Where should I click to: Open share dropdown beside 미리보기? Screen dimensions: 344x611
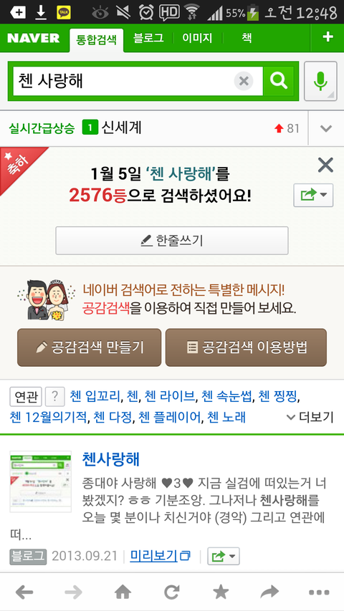224,556
